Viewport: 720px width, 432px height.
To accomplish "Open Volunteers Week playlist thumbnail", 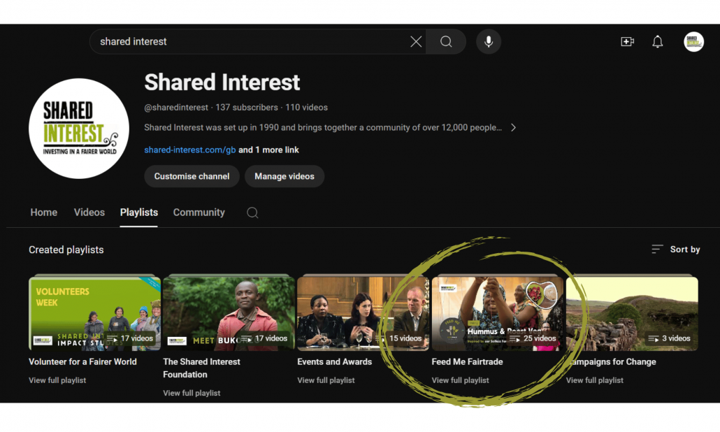I will coord(94,314).
